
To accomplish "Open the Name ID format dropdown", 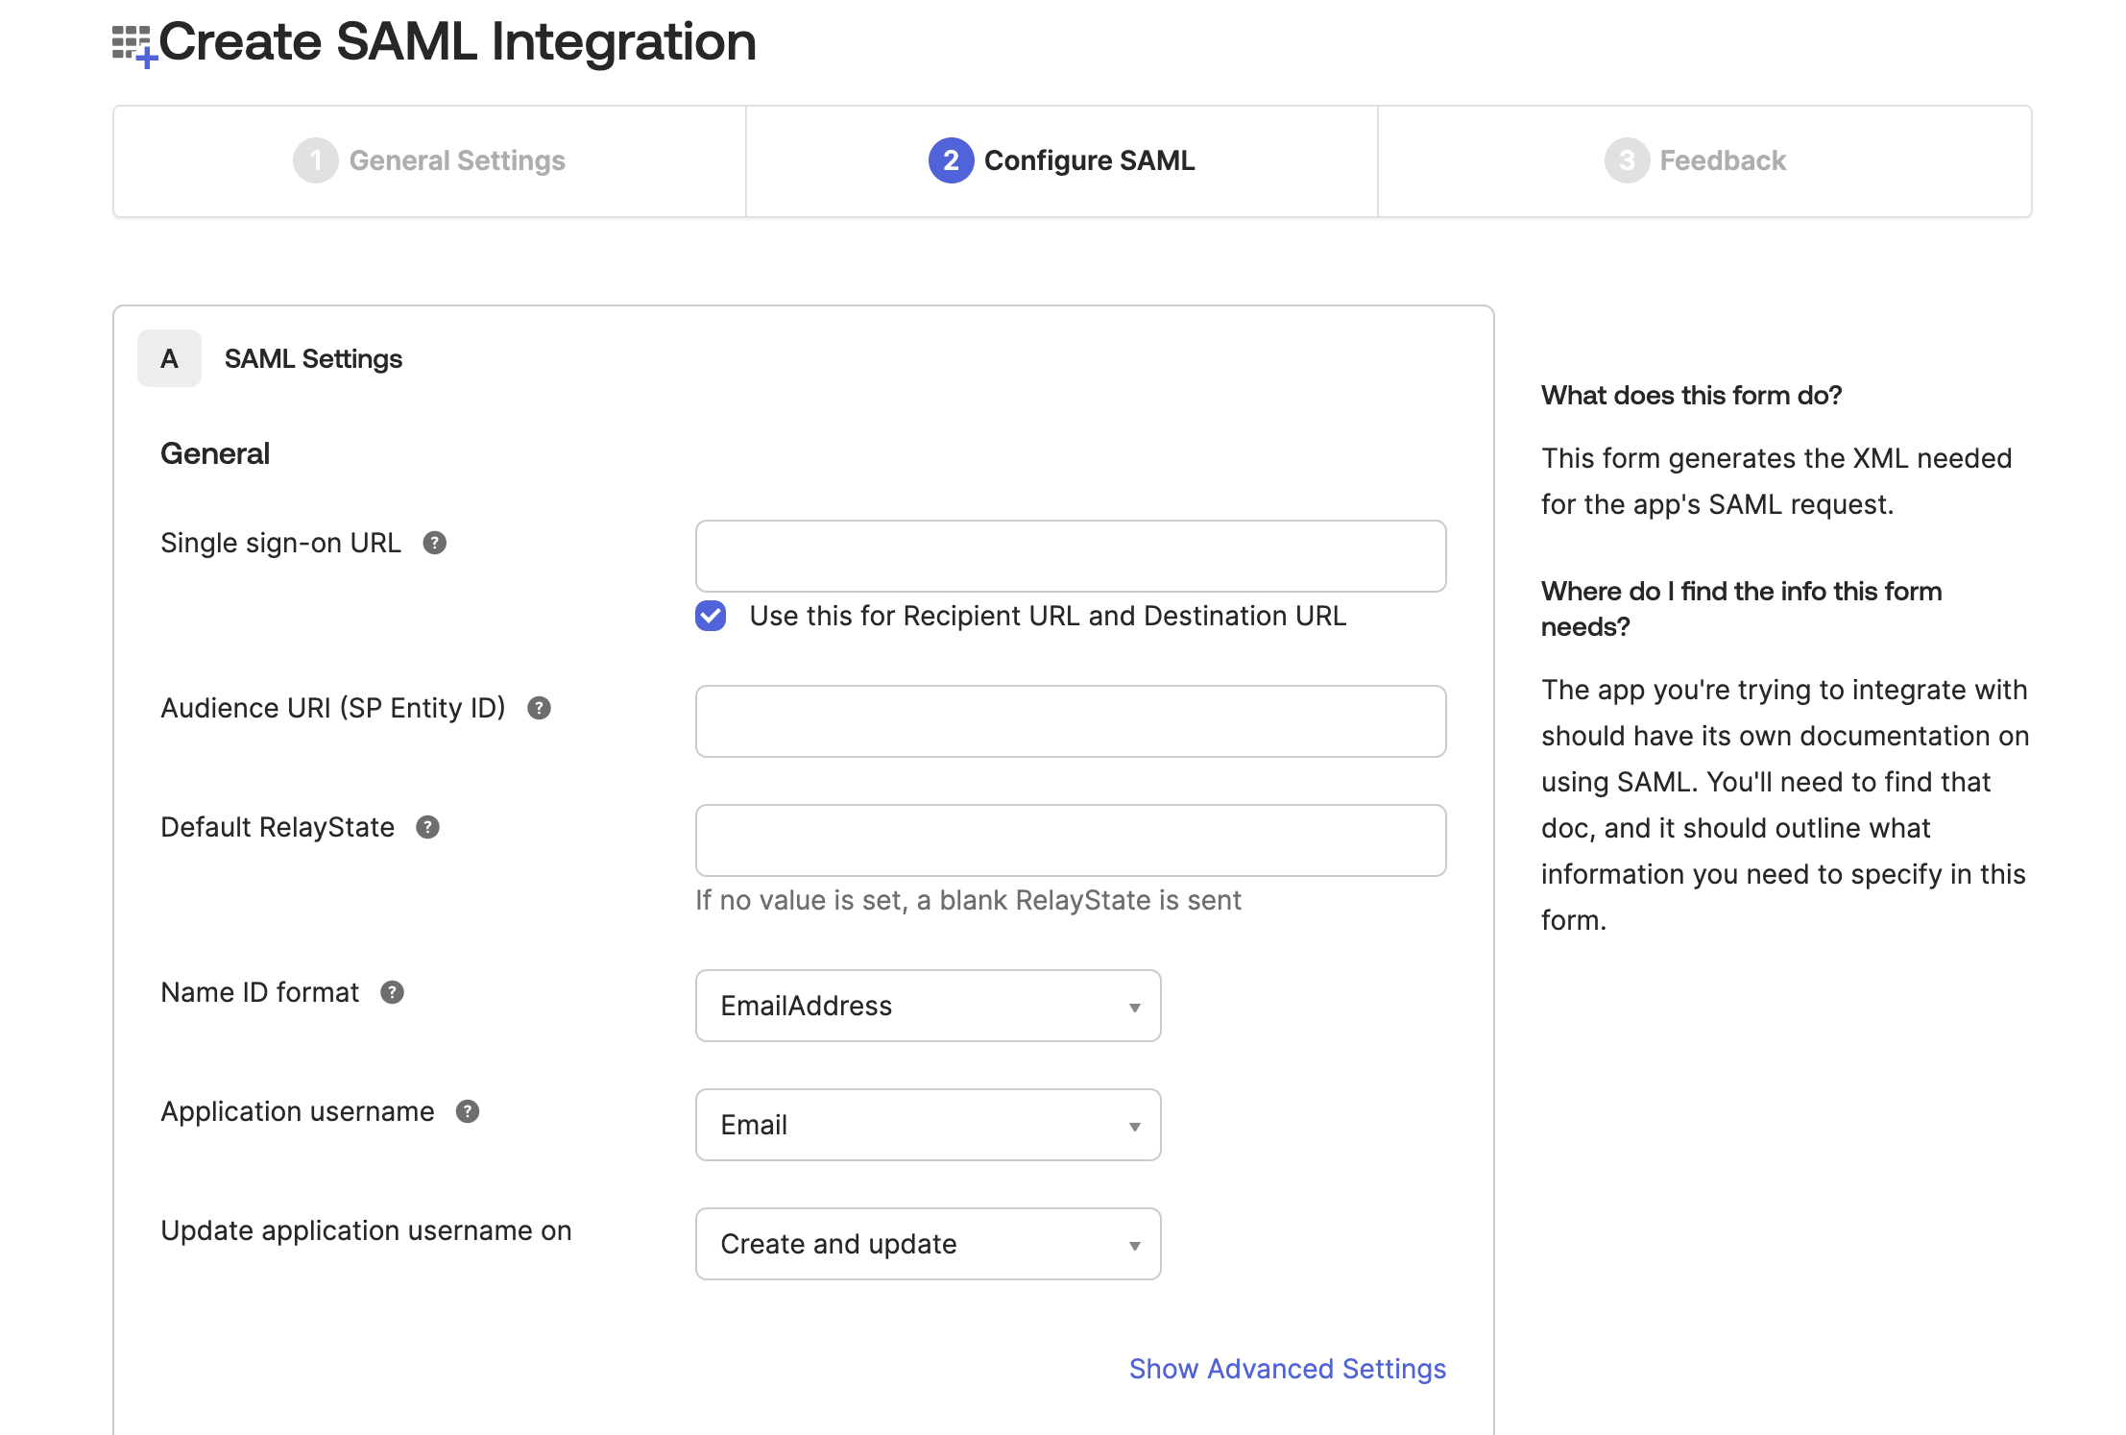I will point(928,1007).
